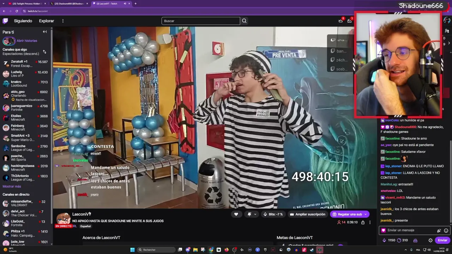Open the notifications inbox icon
Viewport: 452px width, 254px height.
point(349,21)
